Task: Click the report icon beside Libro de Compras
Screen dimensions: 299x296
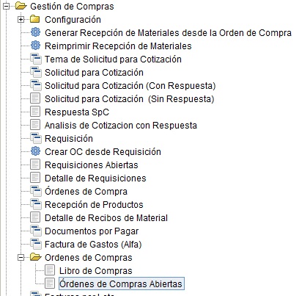Action: (x=50, y=270)
